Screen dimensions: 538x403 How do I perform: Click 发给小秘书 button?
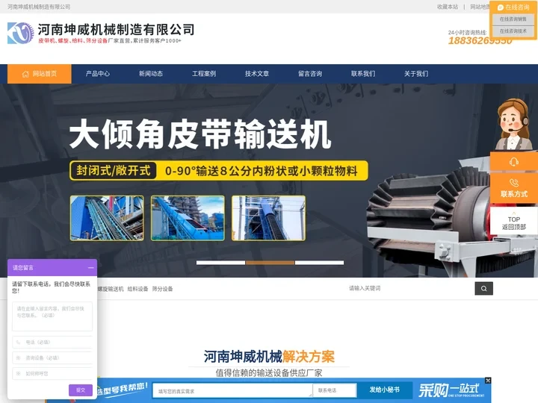coord(385,390)
